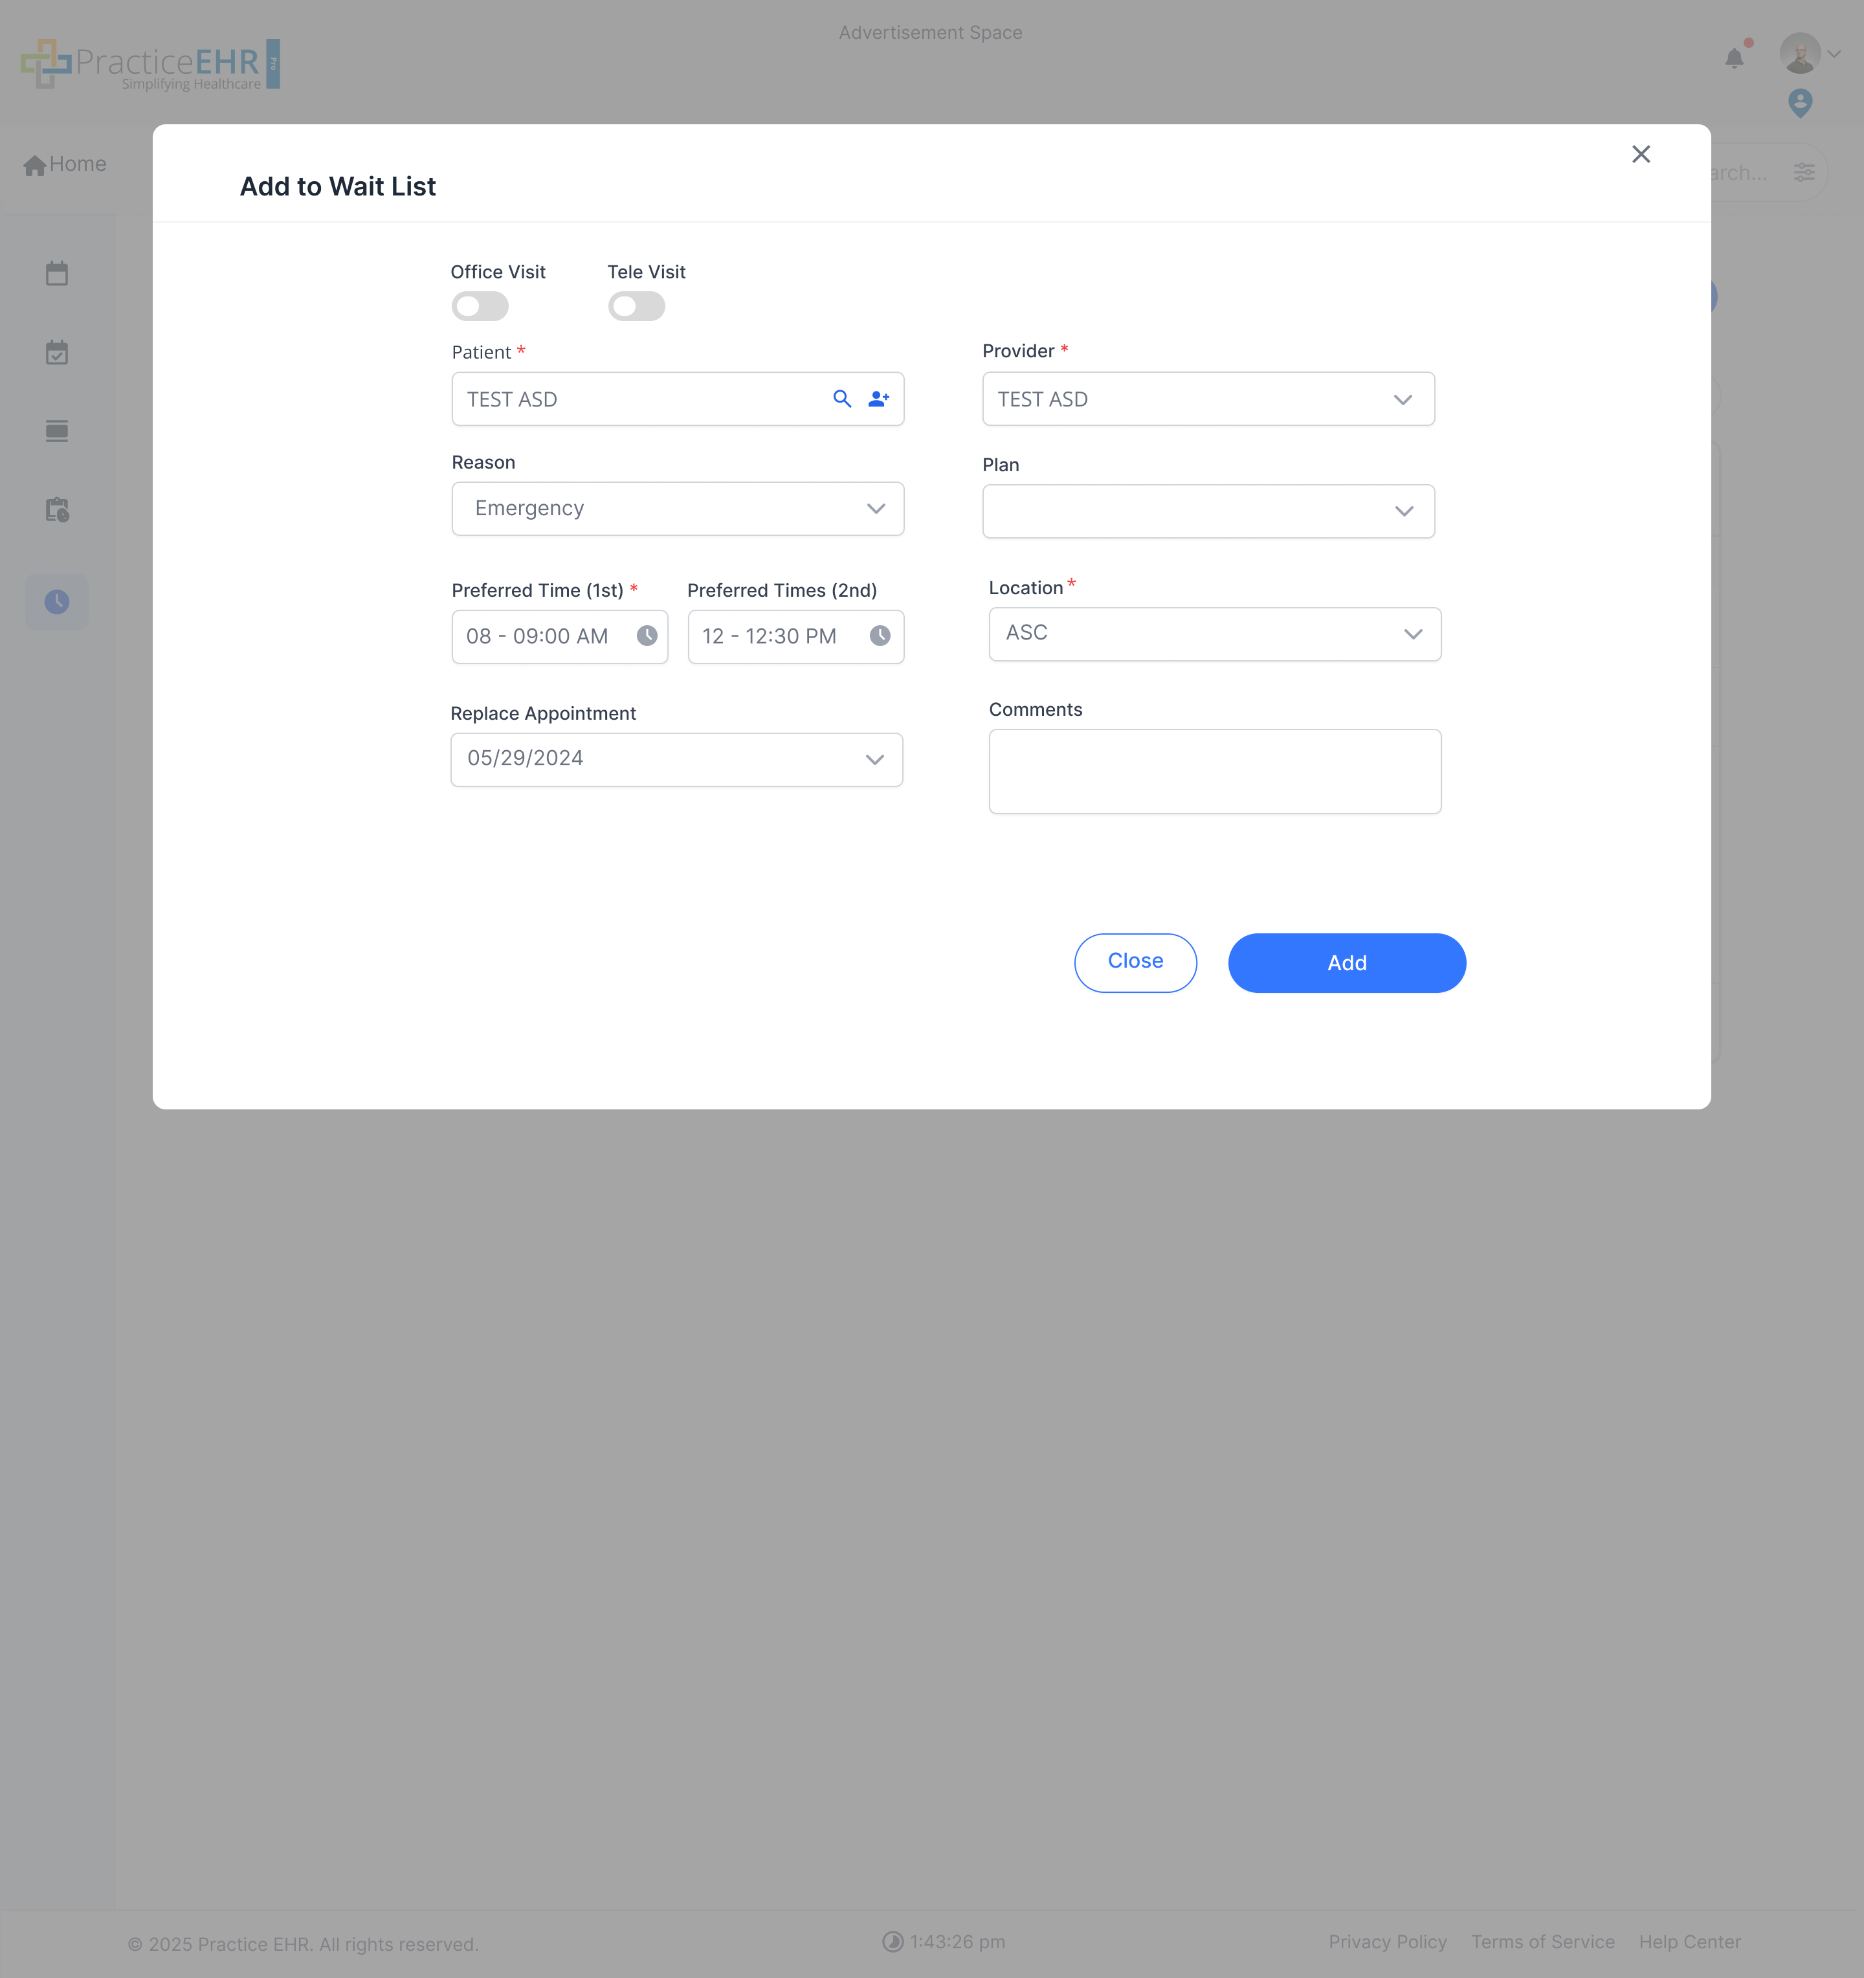Open the search filter settings icon
The height and width of the screenshot is (1978, 1864).
coord(1805,172)
